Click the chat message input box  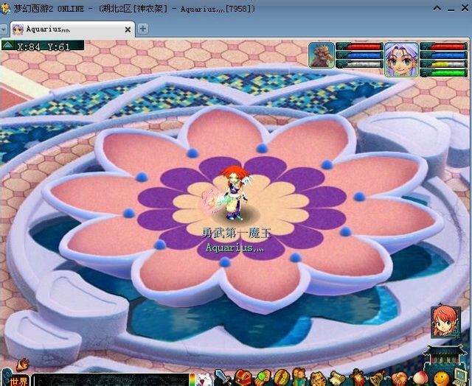tap(110, 380)
